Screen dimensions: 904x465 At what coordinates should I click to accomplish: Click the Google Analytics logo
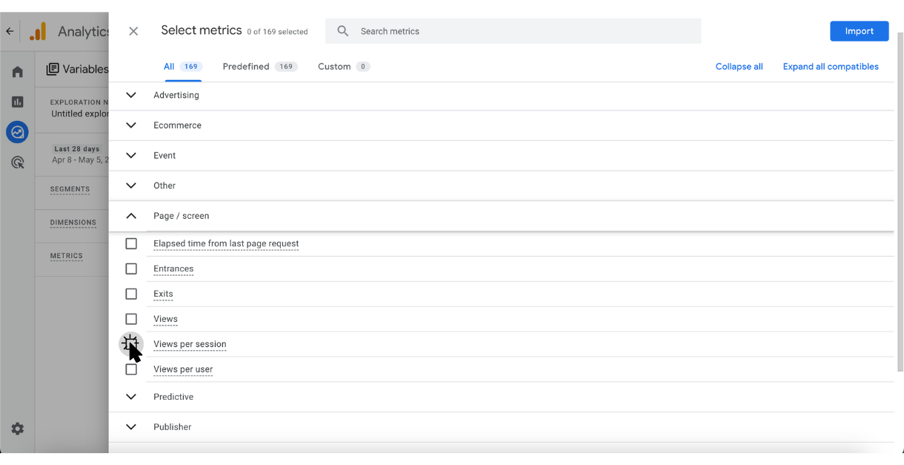coord(37,31)
